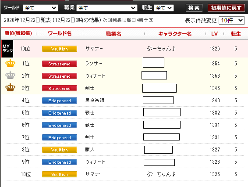The image size is (248, 187).
Task: Click the Strasserad badge for 1位
Action: (x=60, y=64)
